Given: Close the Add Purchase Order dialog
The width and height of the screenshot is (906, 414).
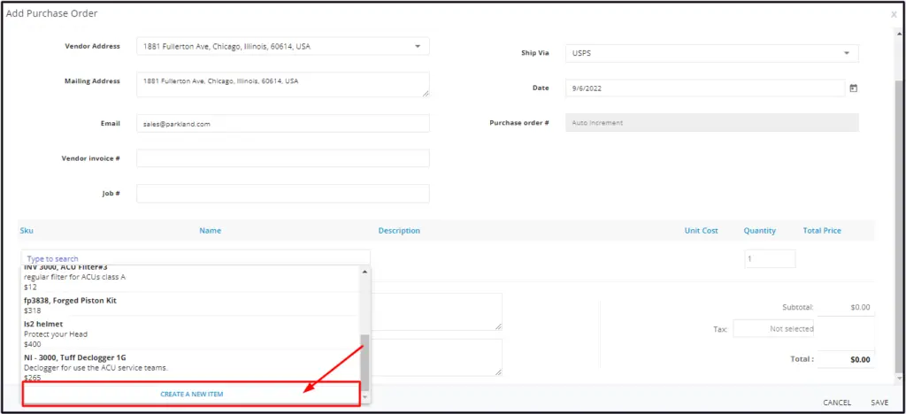Looking at the screenshot, I should point(894,15).
